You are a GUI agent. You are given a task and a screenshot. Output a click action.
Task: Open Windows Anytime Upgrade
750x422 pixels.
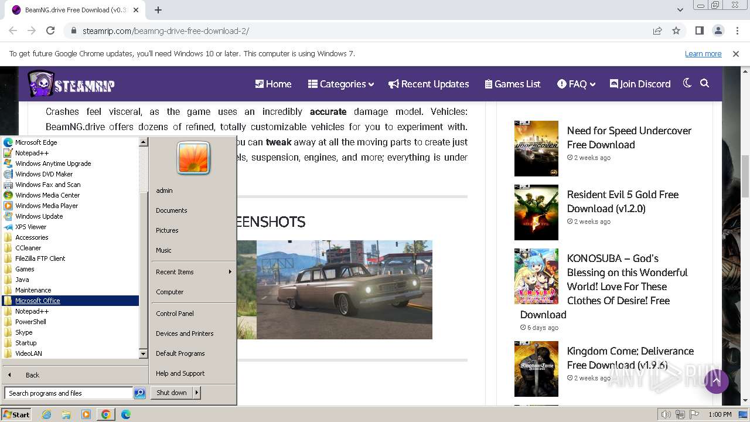70,164
